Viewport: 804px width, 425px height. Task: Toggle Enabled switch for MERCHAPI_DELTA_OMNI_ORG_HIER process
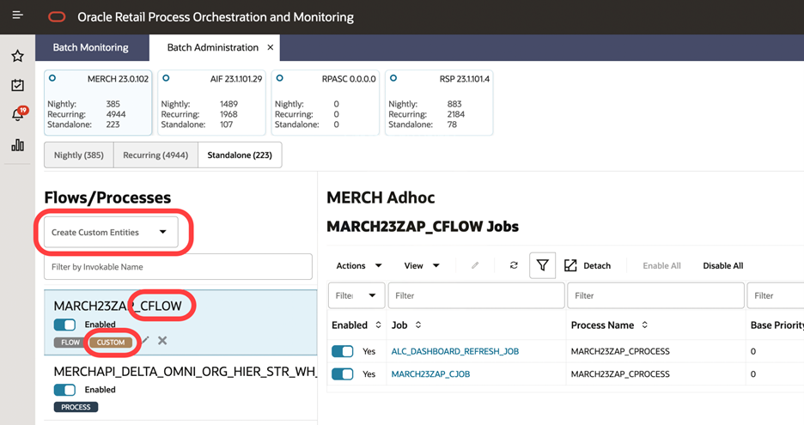point(64,390)
